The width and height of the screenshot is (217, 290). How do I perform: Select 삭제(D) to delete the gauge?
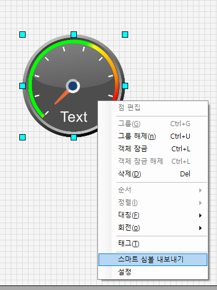point(153,174)
